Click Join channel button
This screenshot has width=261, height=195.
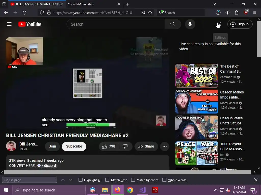pyautogui.click(x=53, y=147)
